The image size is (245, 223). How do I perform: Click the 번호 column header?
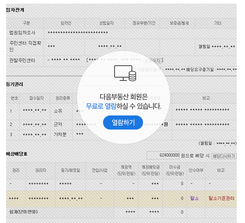14,98
